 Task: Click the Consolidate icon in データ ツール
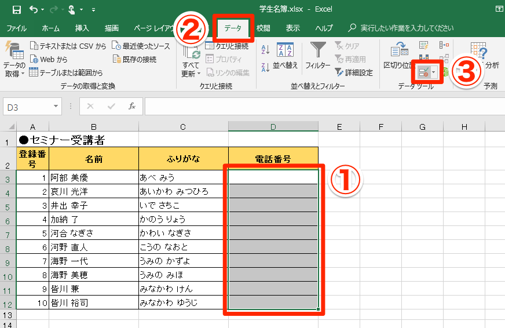click(444, 45)
